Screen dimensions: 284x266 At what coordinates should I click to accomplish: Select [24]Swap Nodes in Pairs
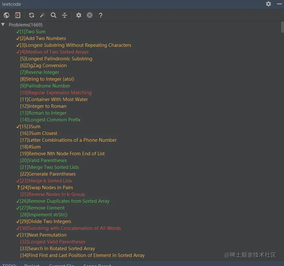[45, 188]
